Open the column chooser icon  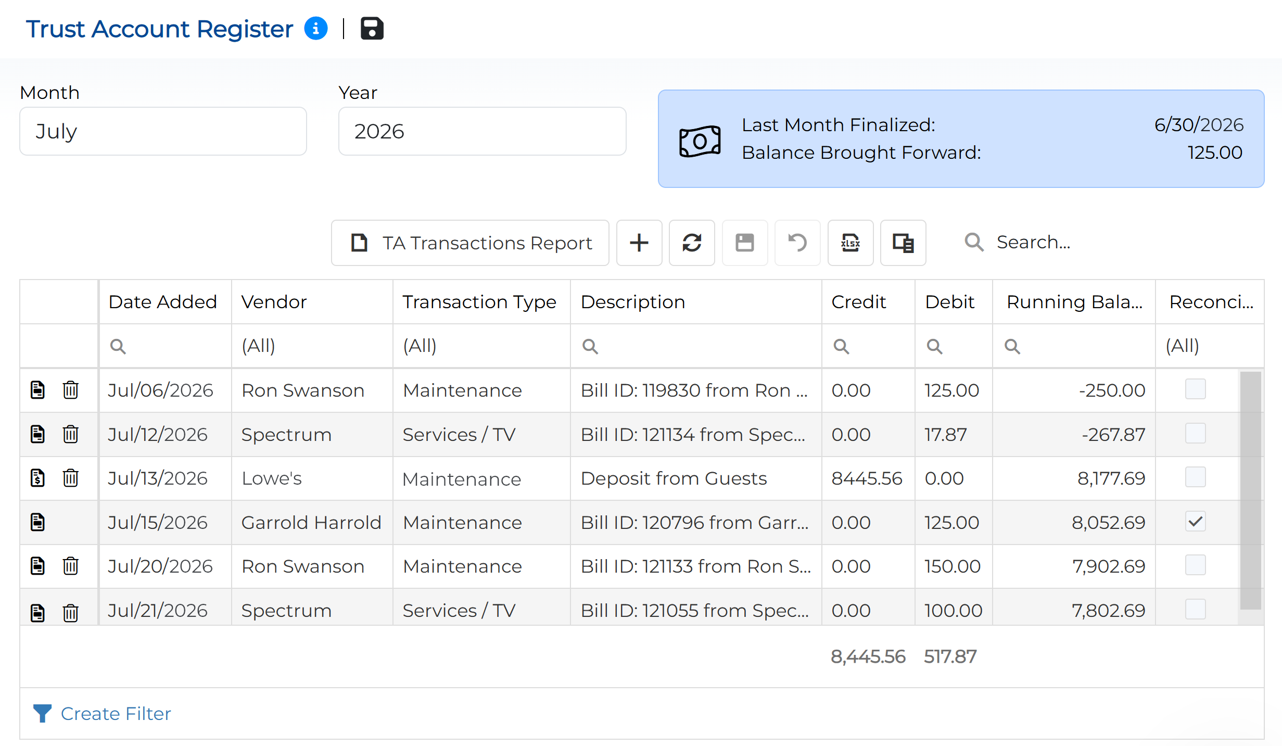(903, 243)
